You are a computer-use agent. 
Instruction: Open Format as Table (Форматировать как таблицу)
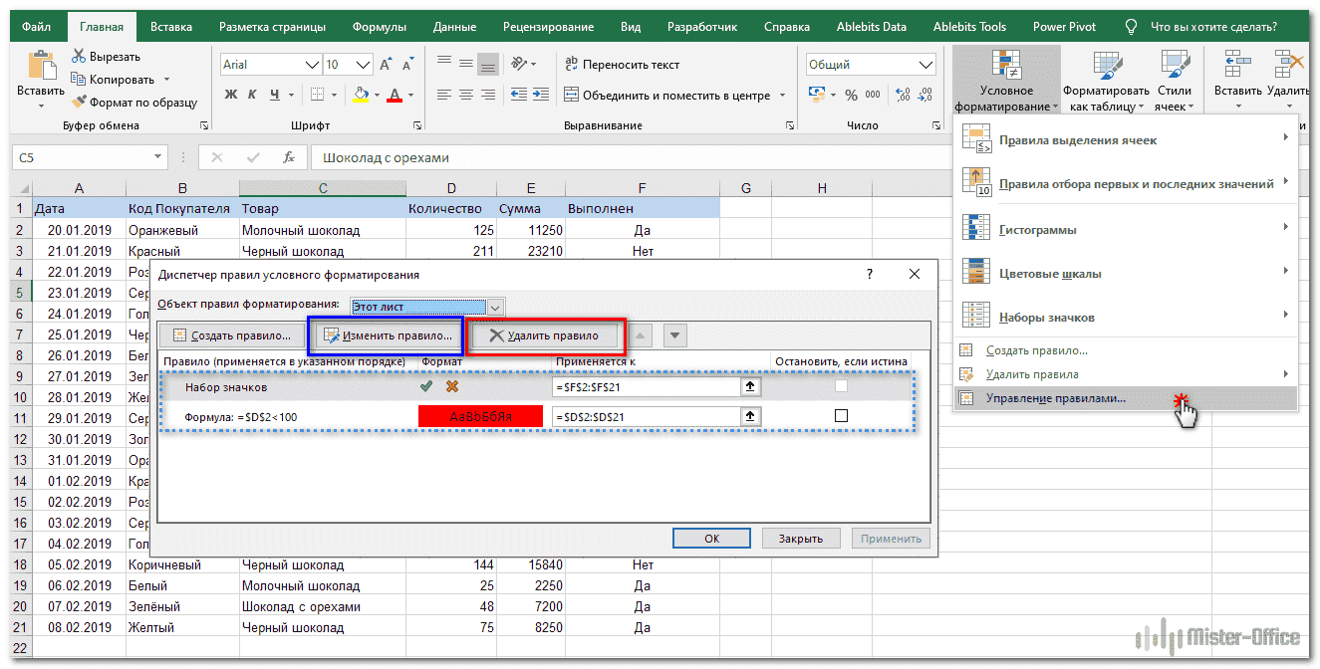[1107, 65]
